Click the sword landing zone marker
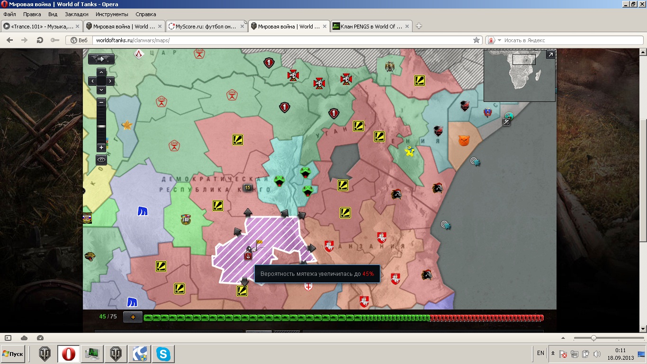647x364 pixels. (x=506, y=122)
